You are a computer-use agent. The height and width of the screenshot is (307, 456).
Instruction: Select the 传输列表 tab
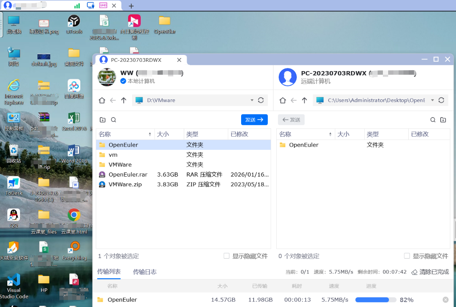(109, 272)
